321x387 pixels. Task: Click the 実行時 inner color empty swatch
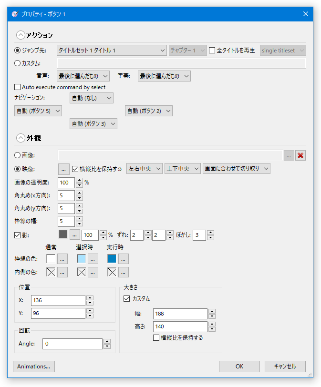[x=112, y=272]
